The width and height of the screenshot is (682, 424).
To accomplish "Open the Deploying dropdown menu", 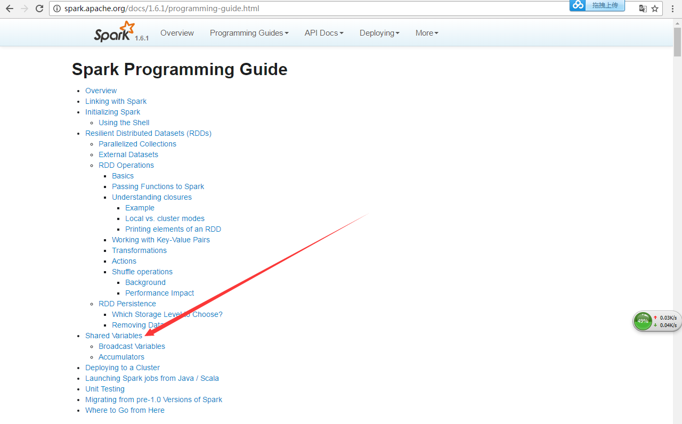I will 379,33.
